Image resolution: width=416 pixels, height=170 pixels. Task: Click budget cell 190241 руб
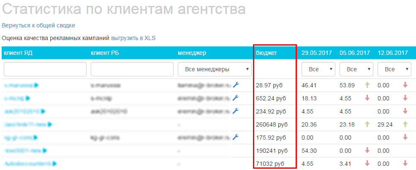(x=272, y=151)
